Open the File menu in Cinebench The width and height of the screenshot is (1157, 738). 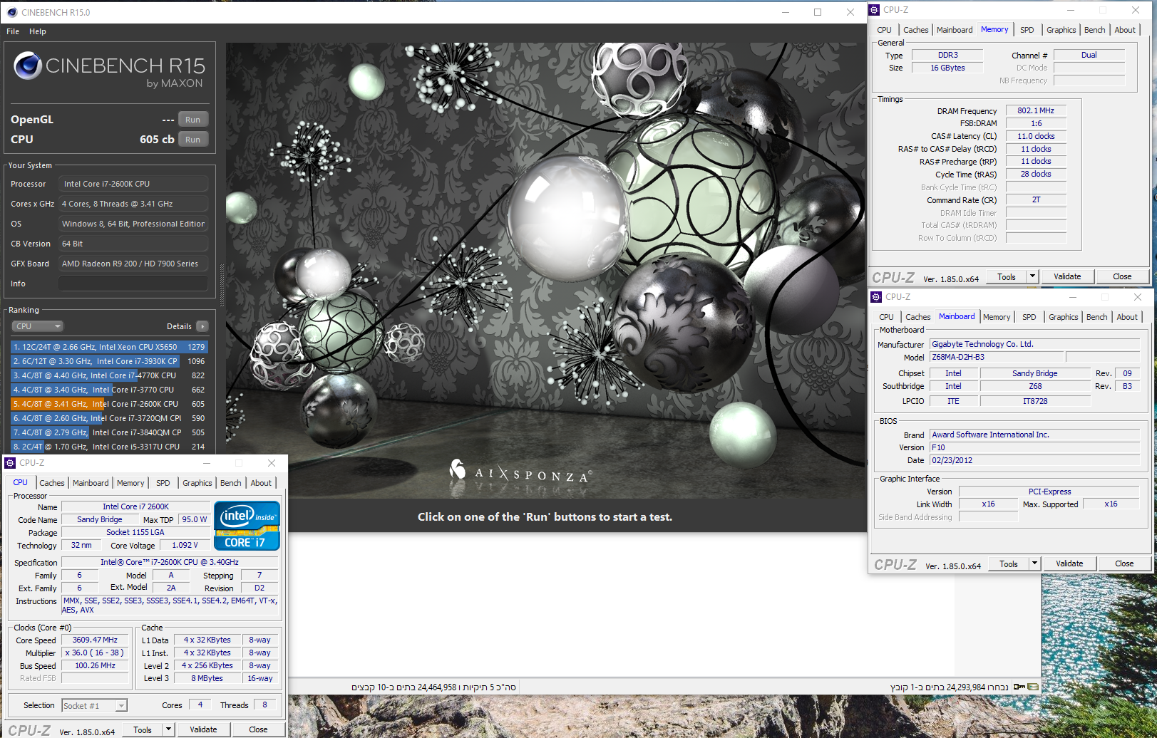(13, 31)
